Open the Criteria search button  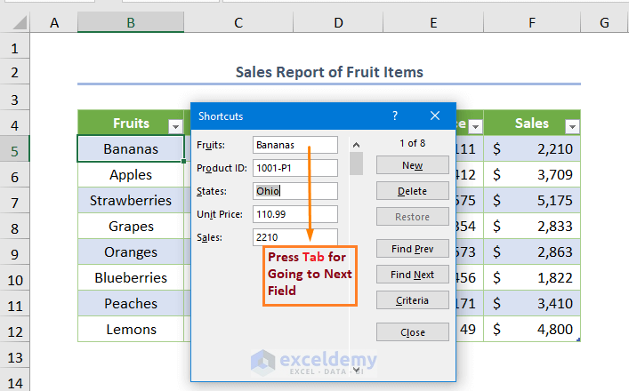coord(412,300)
